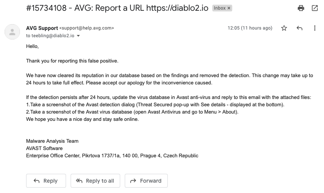Screen dimensions: 324x193
Task: Click the "Thank you for reporting" sentence
Action: click(x=72, y=61)
